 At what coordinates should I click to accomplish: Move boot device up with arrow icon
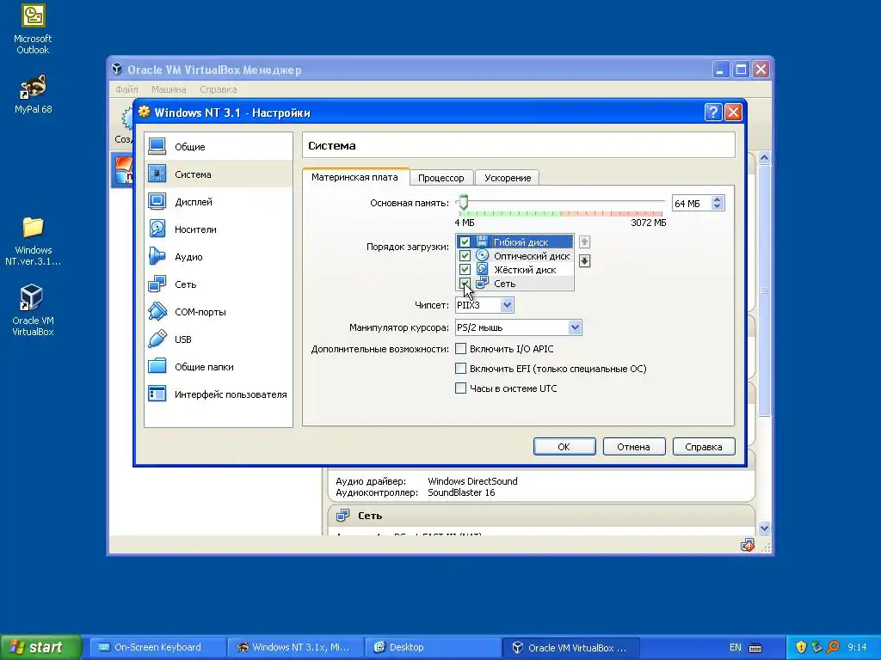[x=584, y=241]
